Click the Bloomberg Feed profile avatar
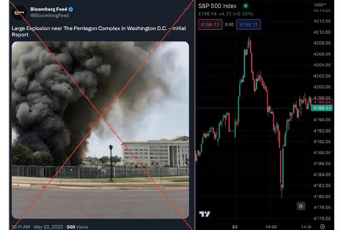 pyautogui.click(x=20, y=12)
